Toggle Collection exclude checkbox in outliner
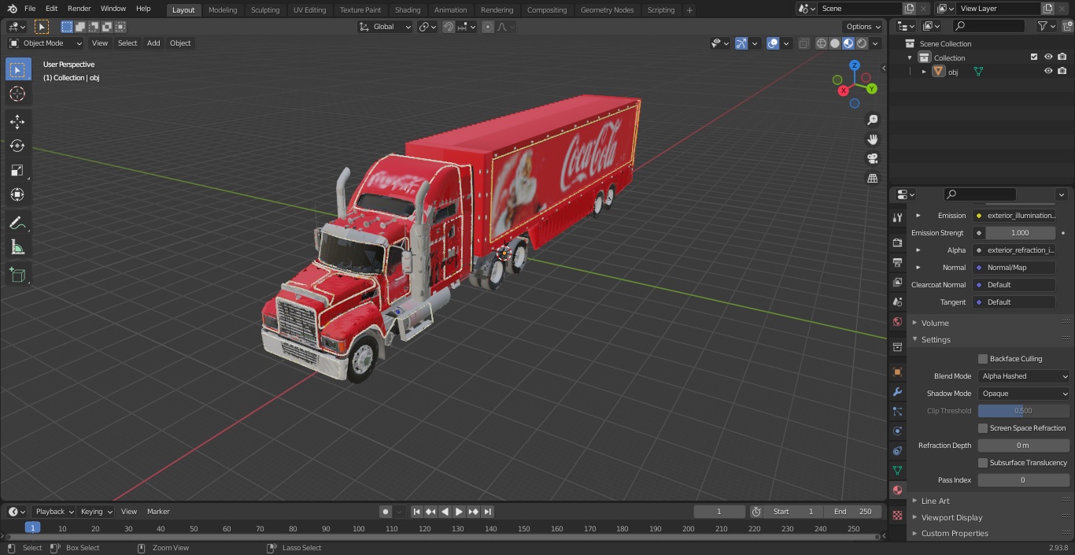The width and height of the screenshot is (1075, 555). click(x=1034, y=57)
